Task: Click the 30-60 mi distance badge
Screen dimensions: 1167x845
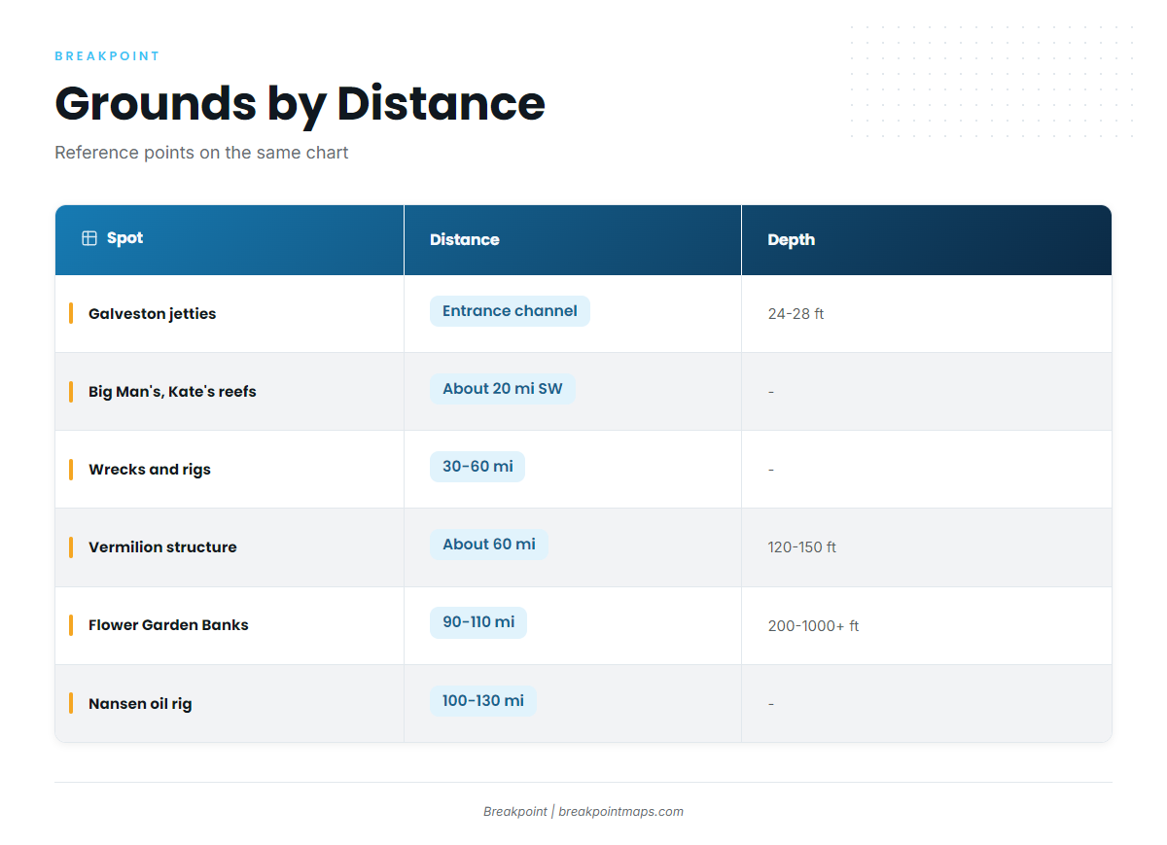Action: pyautogui.click(x=477, y=467)
